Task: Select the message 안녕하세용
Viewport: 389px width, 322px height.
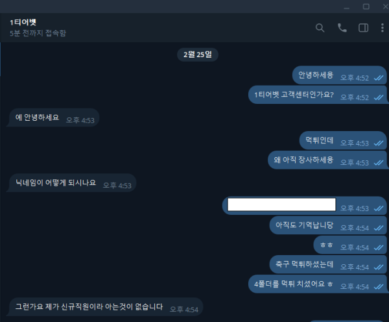Action: point(339,75)
